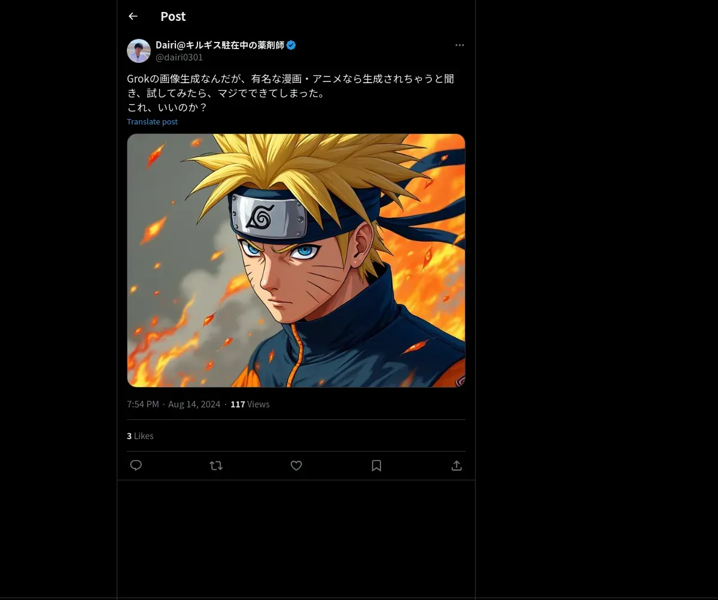
Task: Like the post with the heart icon
Action: tap(296, 465)
